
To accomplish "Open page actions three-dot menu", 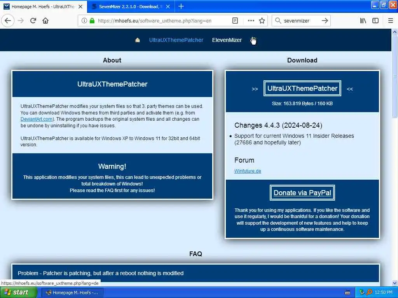I will 251,21.
